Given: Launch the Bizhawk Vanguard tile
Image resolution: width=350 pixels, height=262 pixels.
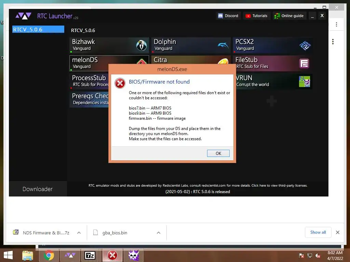Looking at the screenshot, I should [x=109, y=45].
